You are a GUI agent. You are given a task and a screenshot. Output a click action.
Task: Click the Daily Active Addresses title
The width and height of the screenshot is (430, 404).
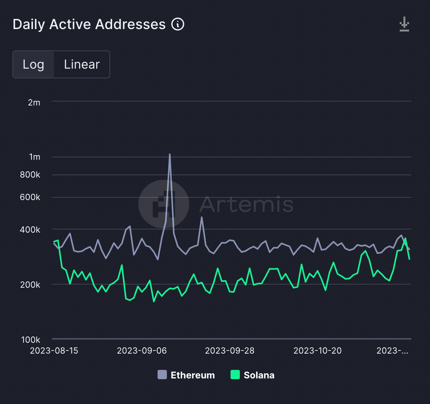(x=89, y=24)
